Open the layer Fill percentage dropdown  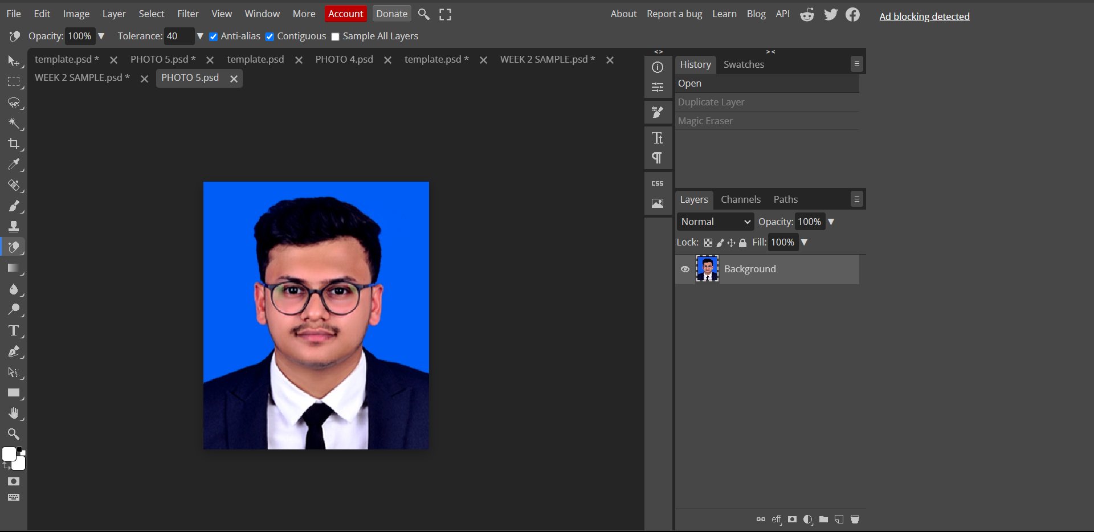click(804, 242)
